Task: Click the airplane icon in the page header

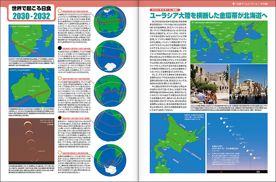Action: (234, 3)
